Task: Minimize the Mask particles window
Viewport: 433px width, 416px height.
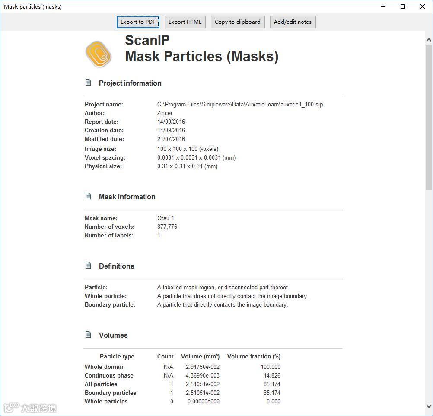Action: (383, 6)
